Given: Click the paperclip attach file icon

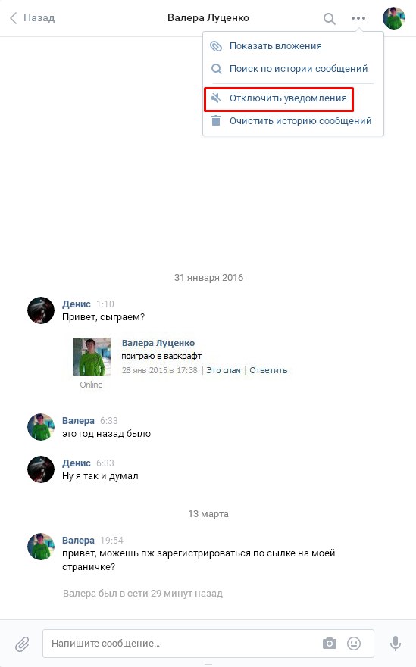Looking at the screenshot, I should click(22, 644).
